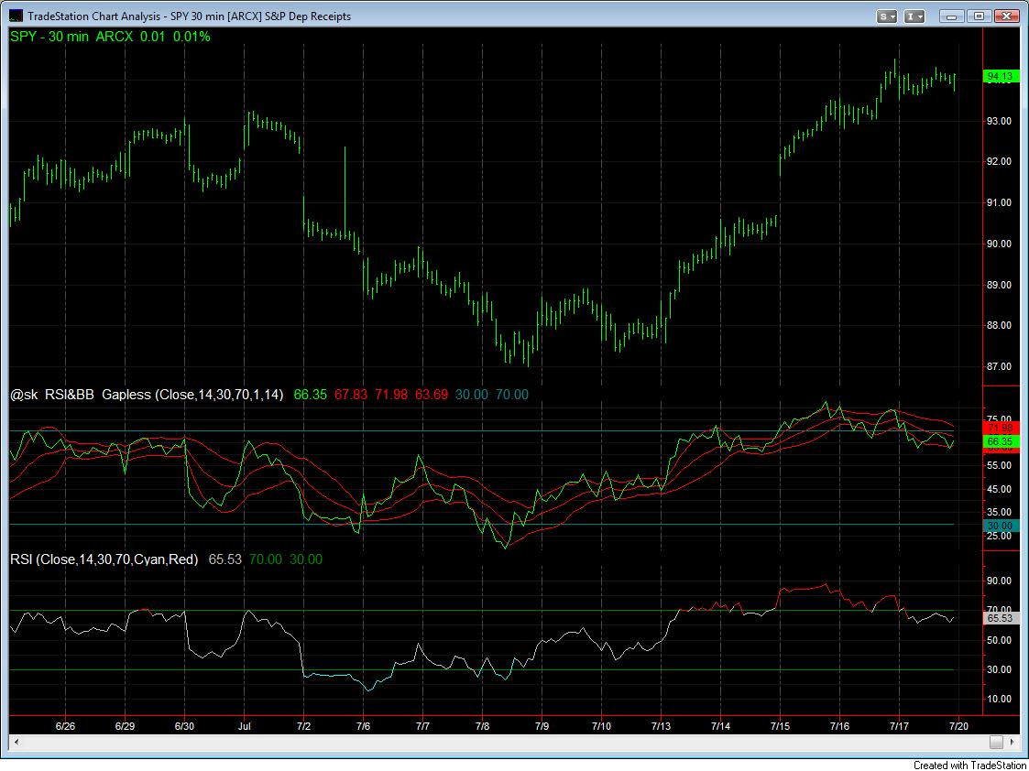1029x771 pixels.
Task: Click the green 66.35 RSI value marker
Action: tap(1000, 442)
